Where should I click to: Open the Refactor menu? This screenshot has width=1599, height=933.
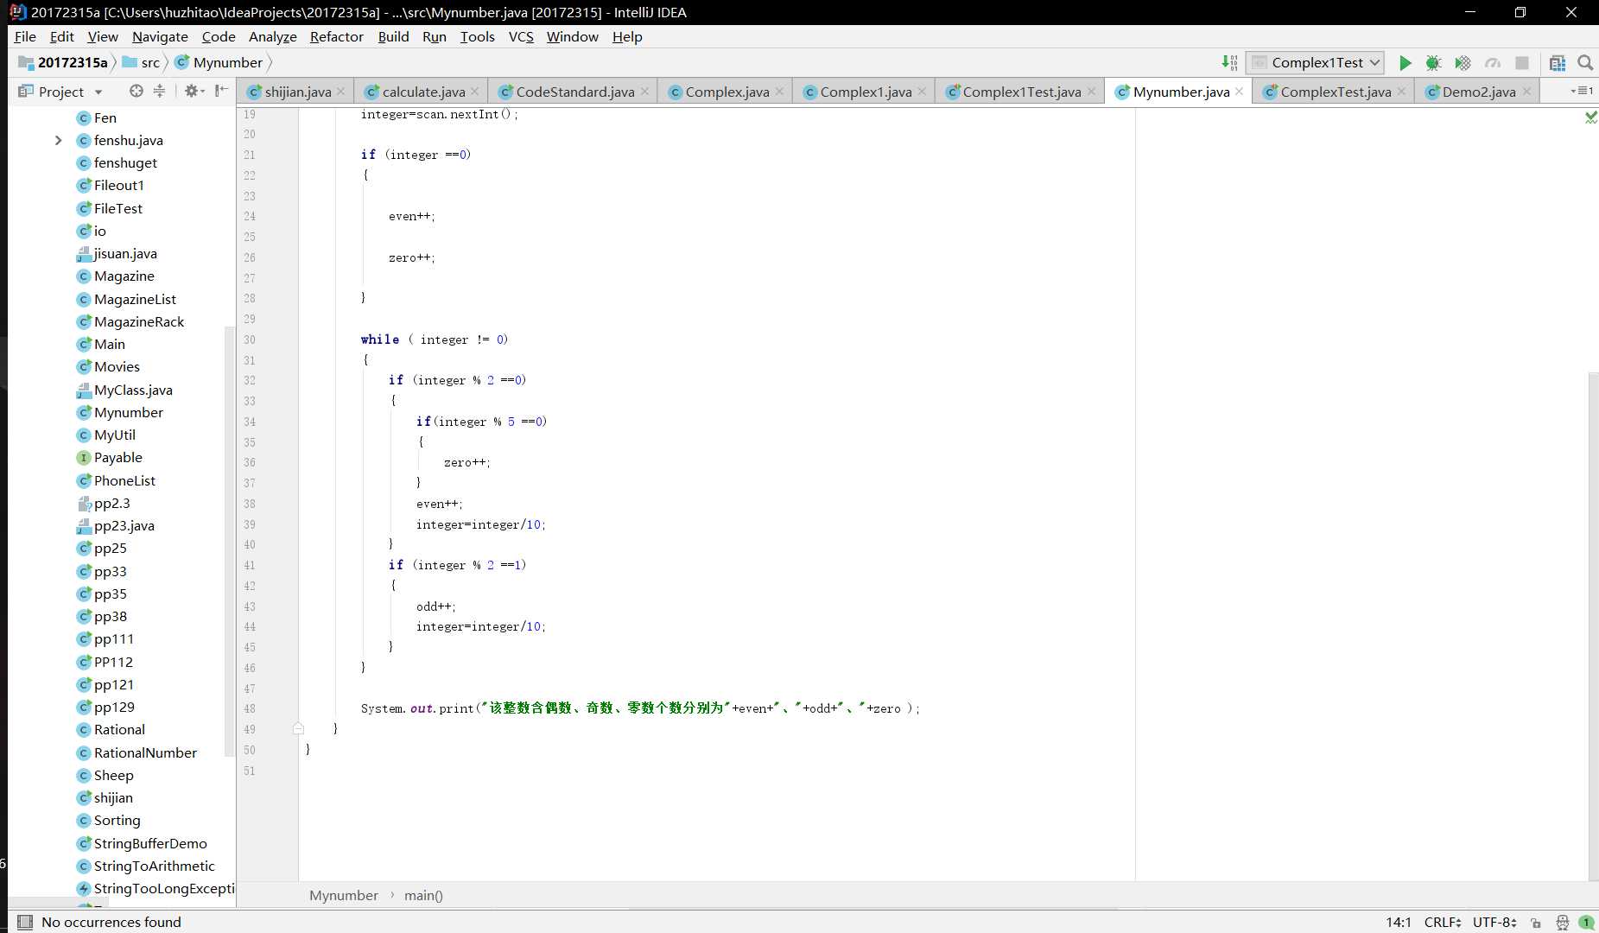pos(336,36)
